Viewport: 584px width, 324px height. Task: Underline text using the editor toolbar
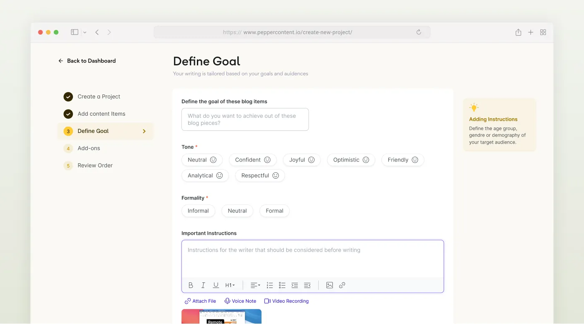point(216,285)
